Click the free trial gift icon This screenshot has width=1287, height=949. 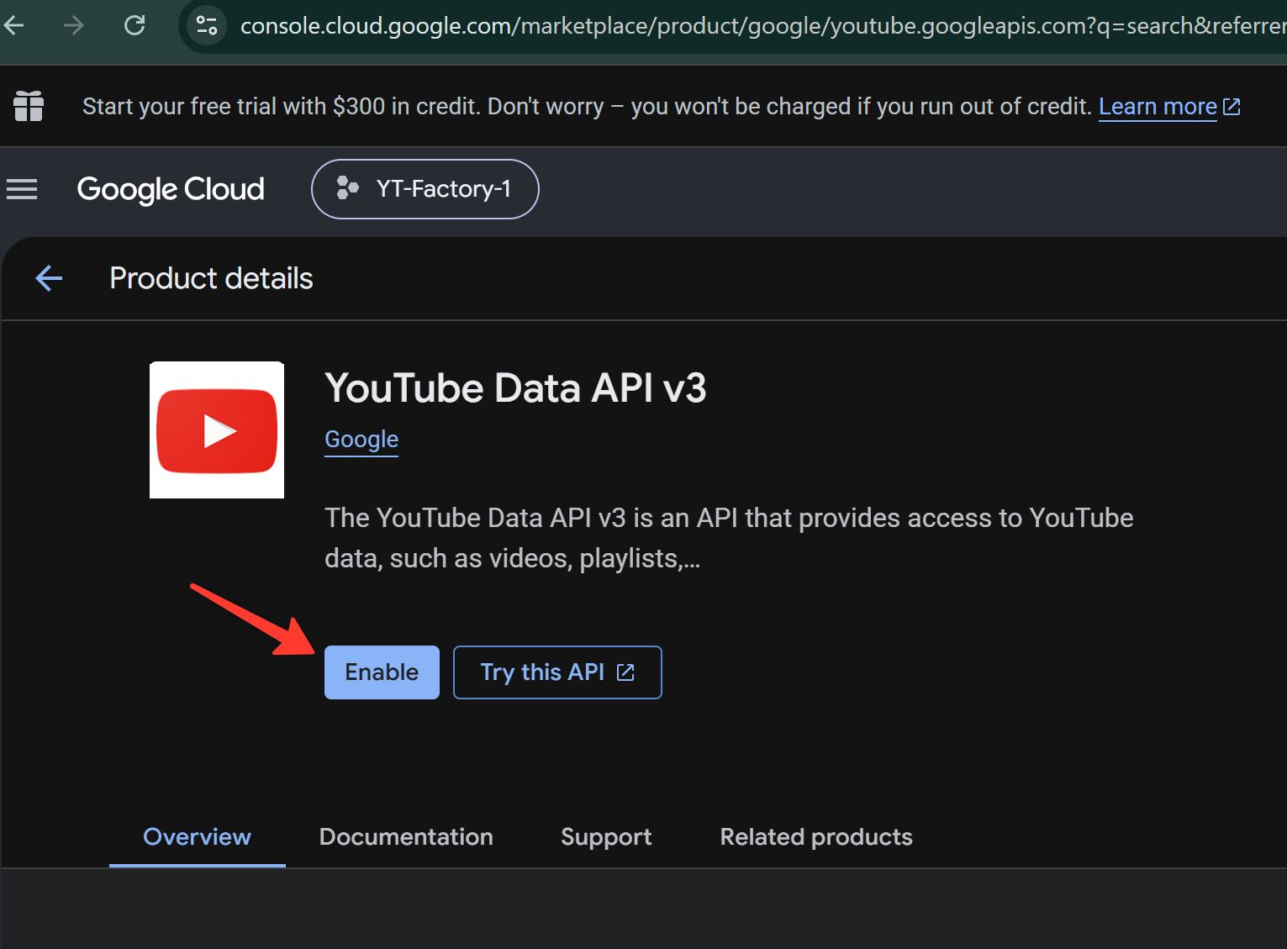pos(29,107)
